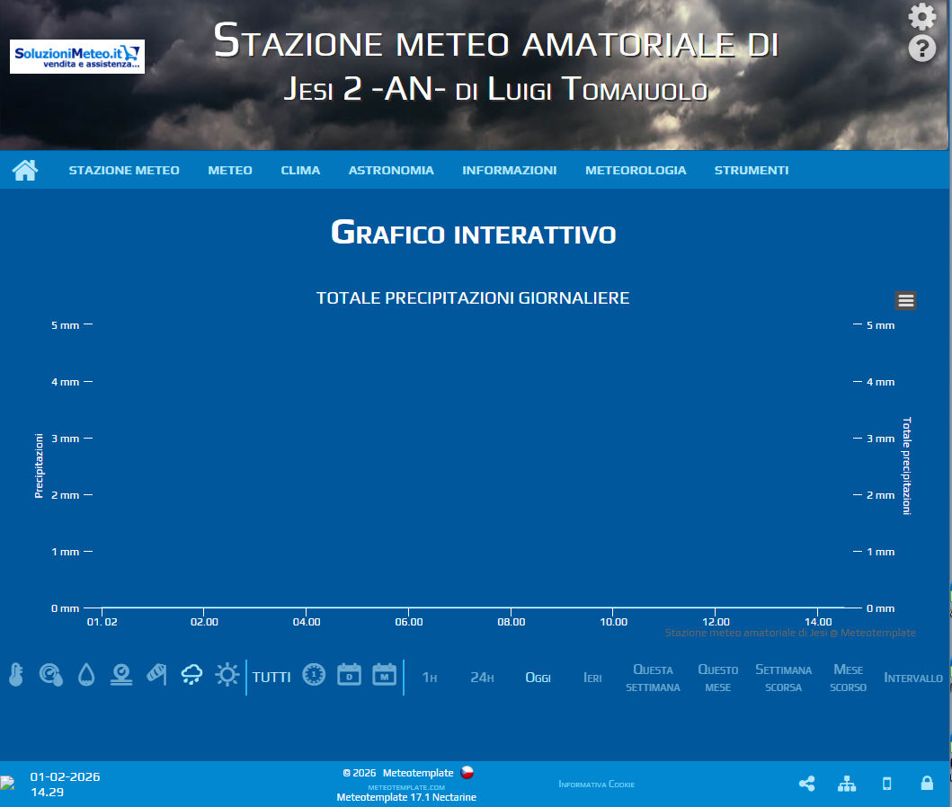The image size is (952, 807).
Task: Go to the home page icon
Action: 25,170
